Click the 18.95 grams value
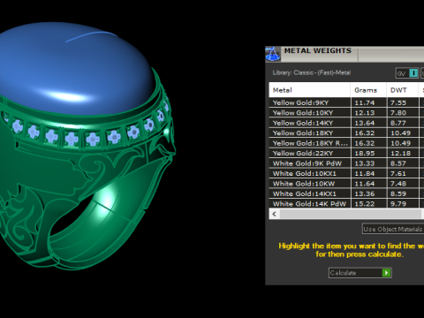 pyautogui.click(x=365, y=153)
